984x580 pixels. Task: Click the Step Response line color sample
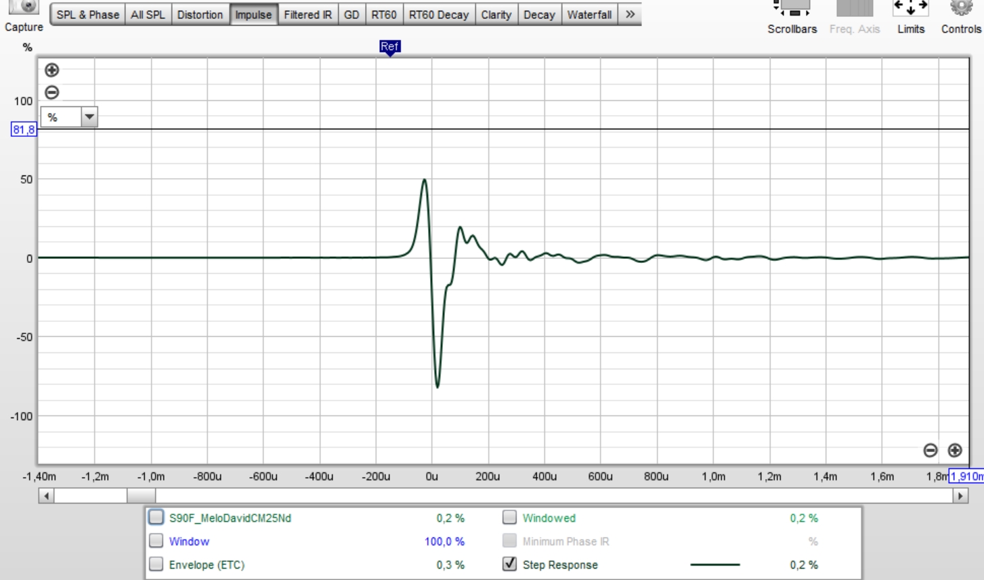point(715,564)
